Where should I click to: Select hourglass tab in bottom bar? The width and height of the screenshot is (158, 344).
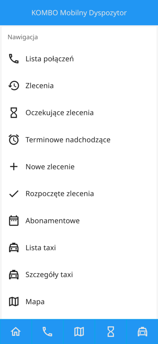pos(111,332)
